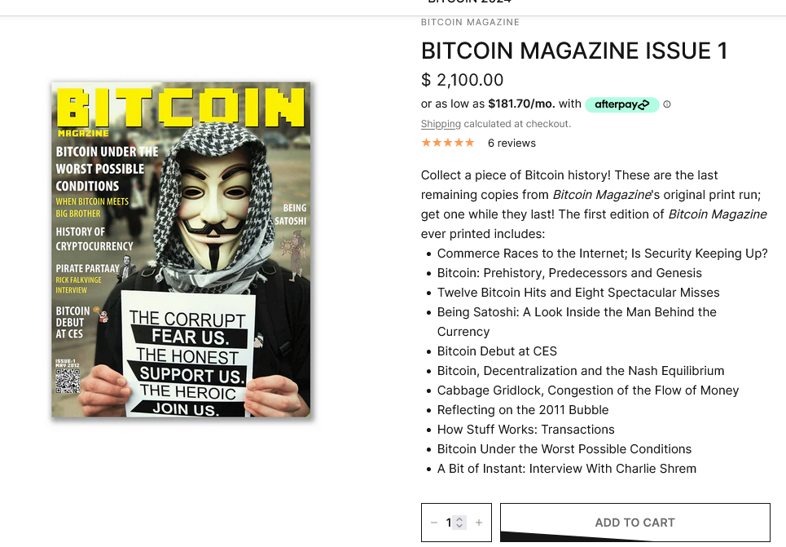
Task: Click the first orange rating star
Action: (426, 143)
